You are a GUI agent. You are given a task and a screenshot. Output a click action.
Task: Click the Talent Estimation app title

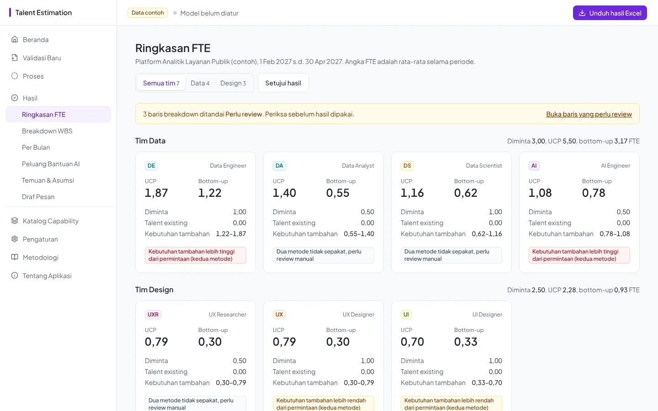(x=43, y=12)
